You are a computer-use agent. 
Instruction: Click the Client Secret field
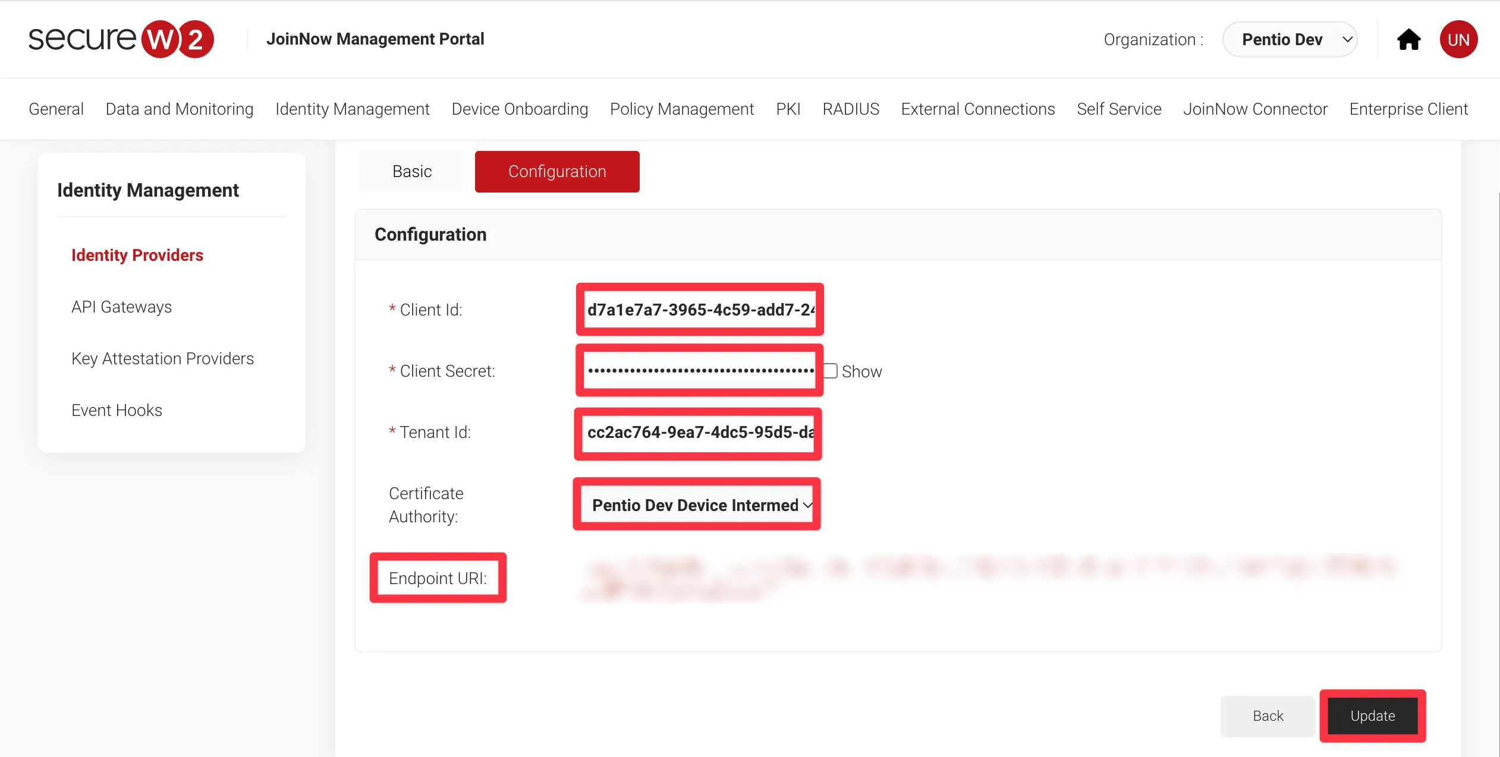pyautogui.click(x=700, y=371)
